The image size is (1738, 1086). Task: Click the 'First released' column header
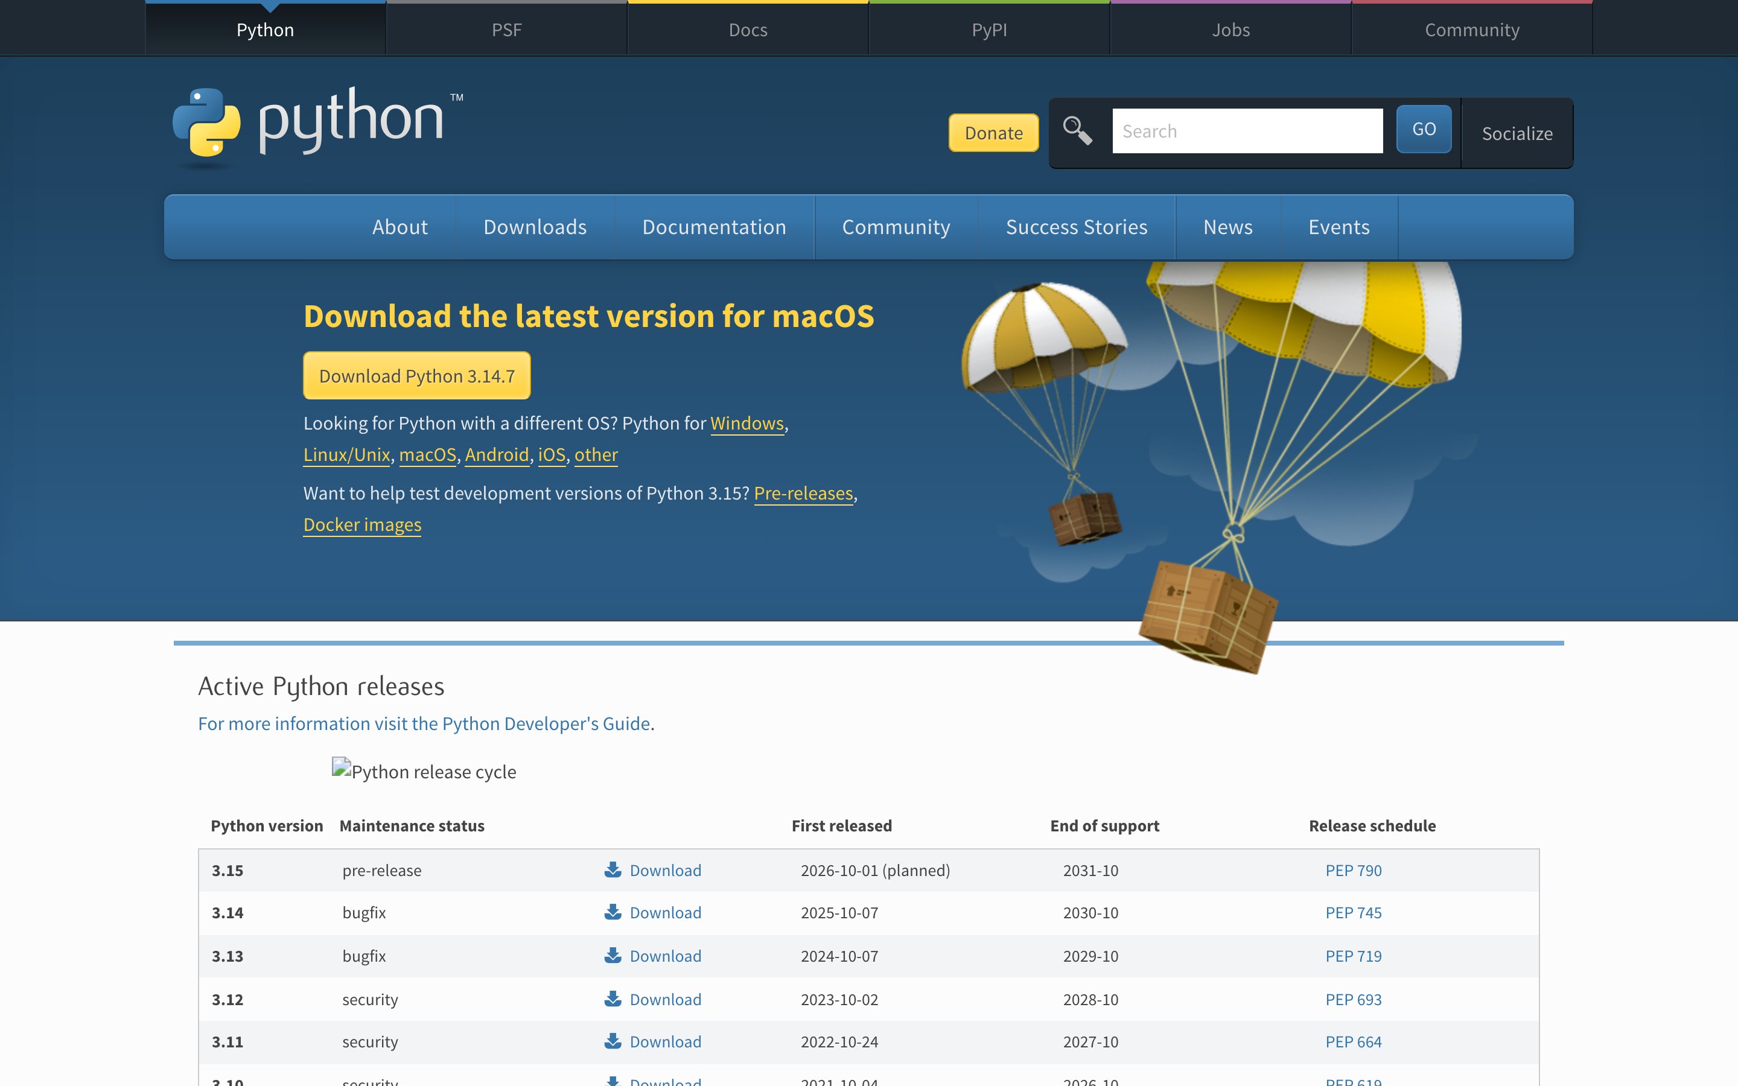[841, 825]
